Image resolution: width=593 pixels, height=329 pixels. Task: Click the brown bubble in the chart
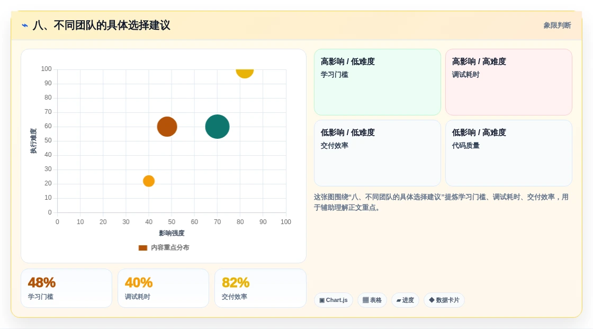tap(167, 127)
